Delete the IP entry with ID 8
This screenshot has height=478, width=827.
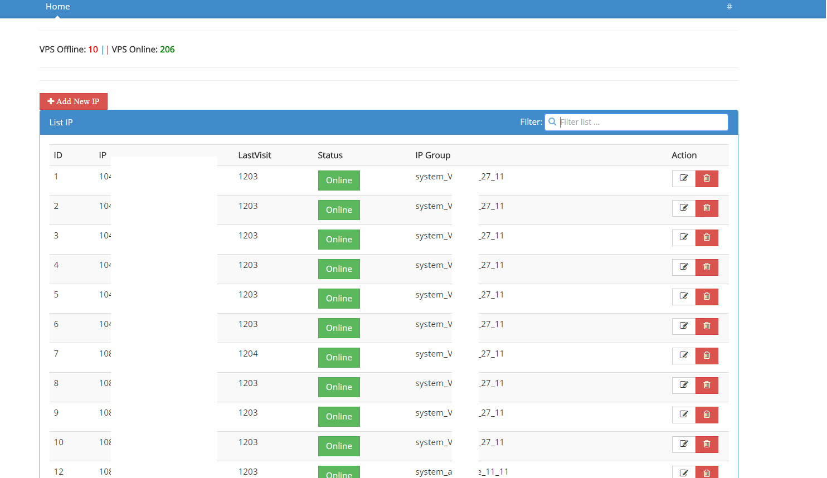(x=707, y=386)
